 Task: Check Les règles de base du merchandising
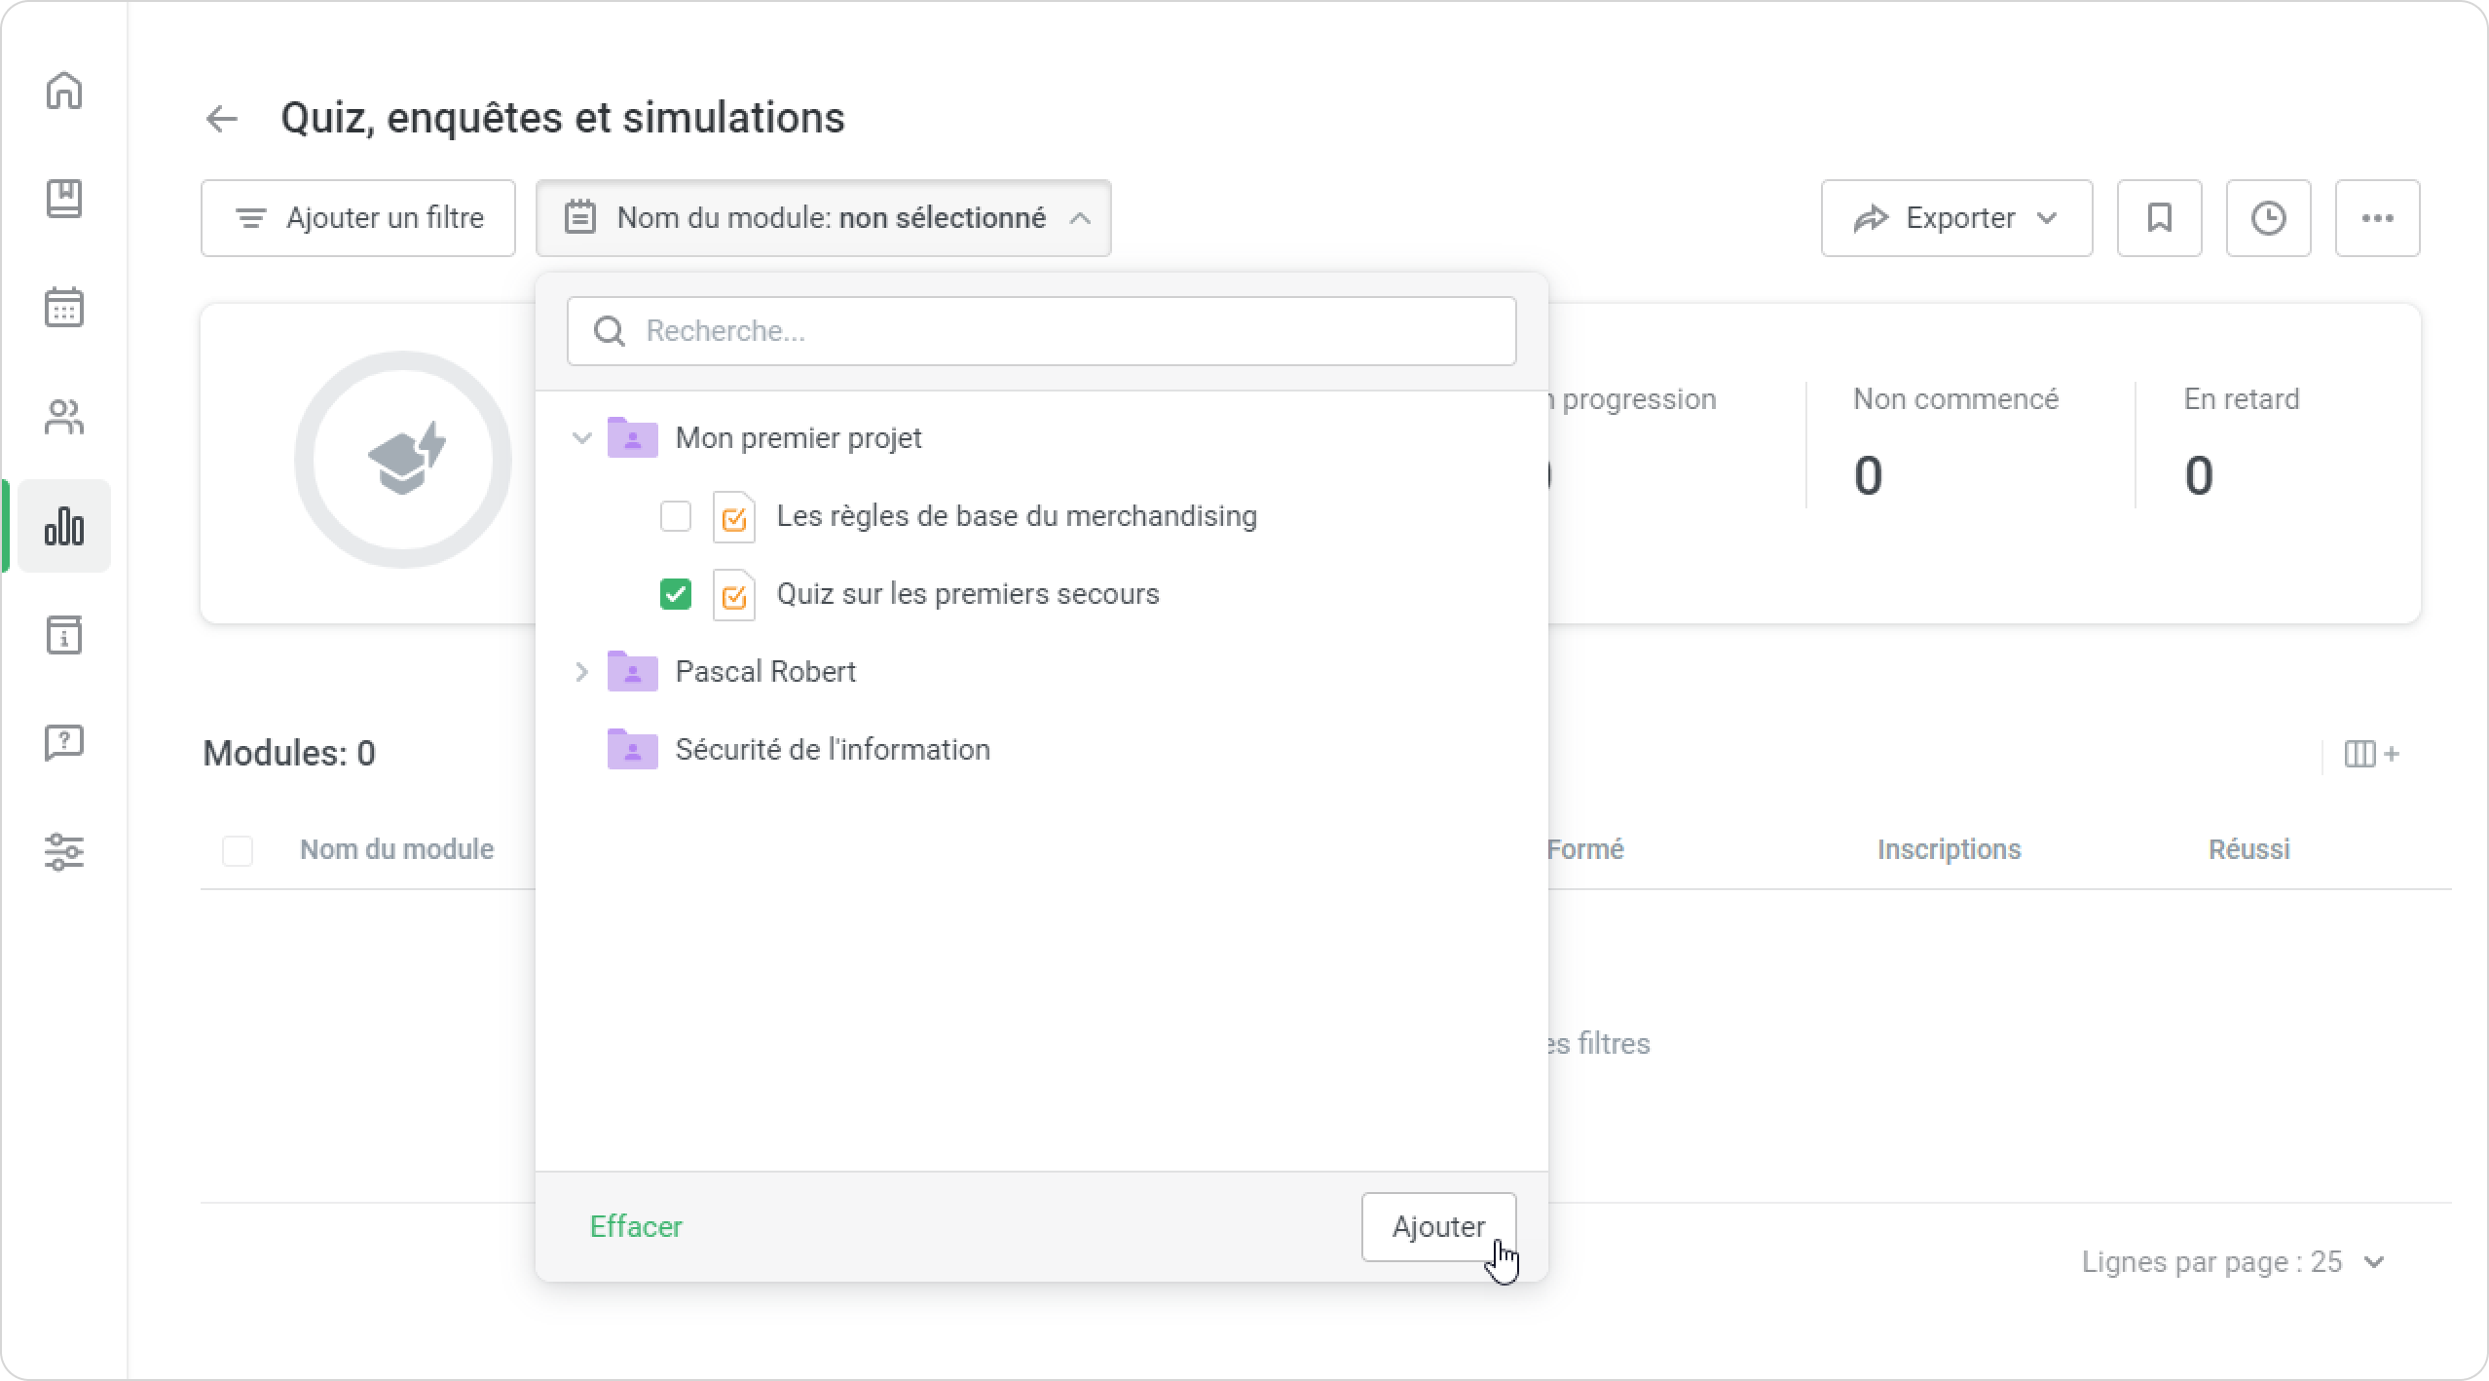(x=676, y=516)
